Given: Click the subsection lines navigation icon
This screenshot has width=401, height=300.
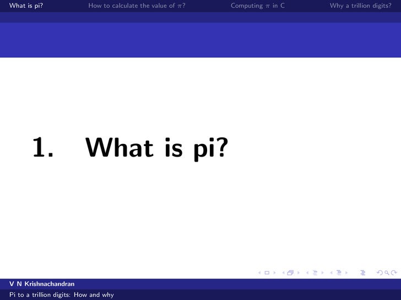Looking at the screenshot, I should 315,273.
